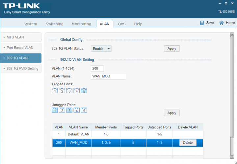Apply the 802.1Q VLAN Setting
The image size is (237, 164).
click(x=172, y=113)
